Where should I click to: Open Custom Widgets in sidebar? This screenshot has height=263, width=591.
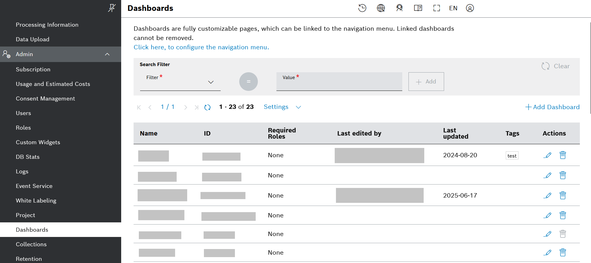pyautogui.click(x=38, y=142)
